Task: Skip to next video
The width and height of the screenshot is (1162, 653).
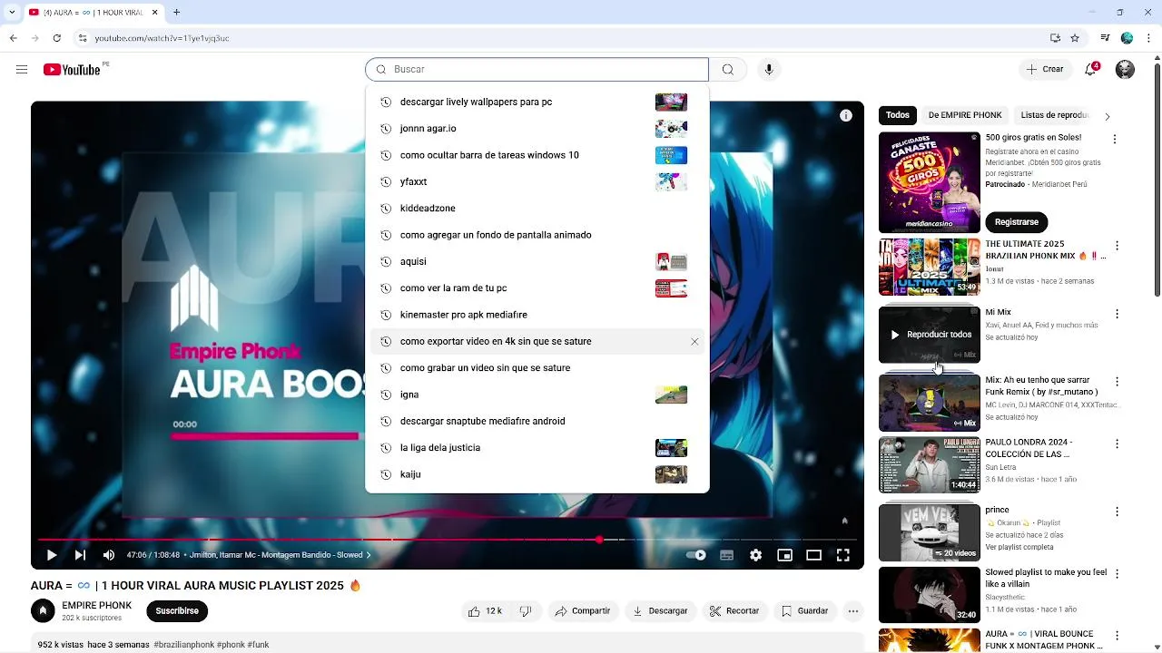Action: point(80,555)
